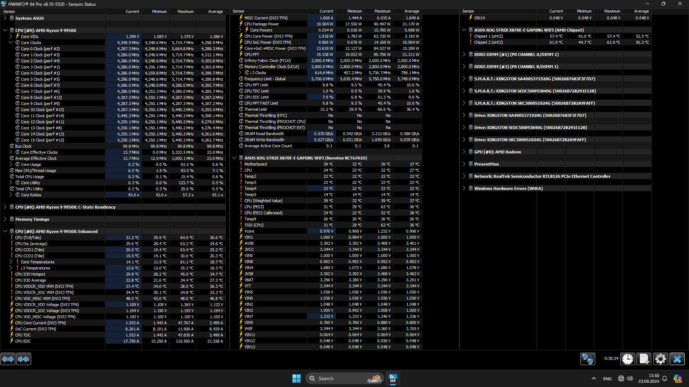
Task: Click the ENG language indicator in tray
Action: (607, 379)
